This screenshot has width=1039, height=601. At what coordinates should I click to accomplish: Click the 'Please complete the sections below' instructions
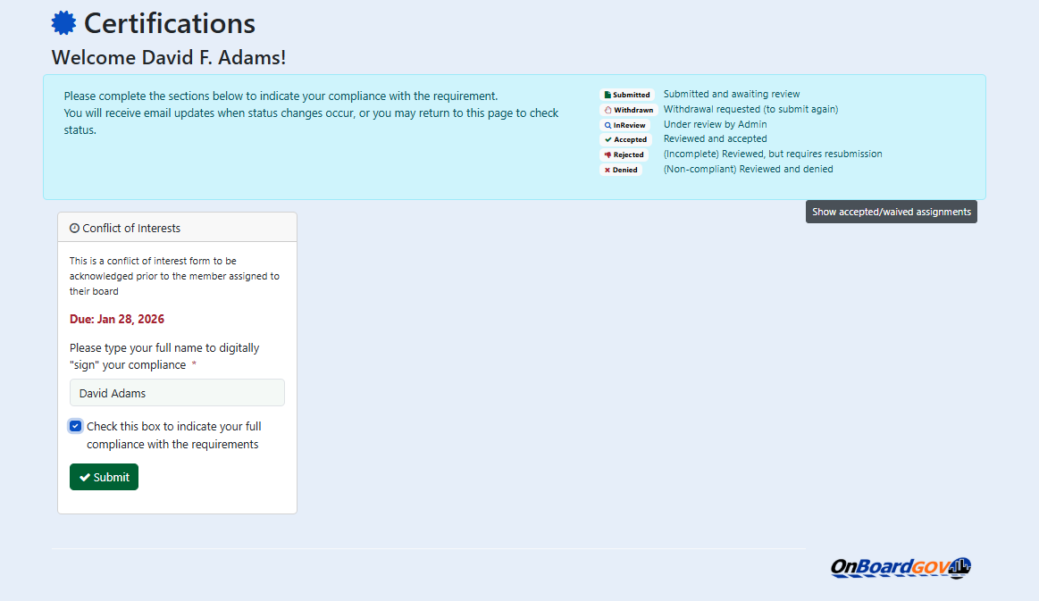tap(312, 113)
